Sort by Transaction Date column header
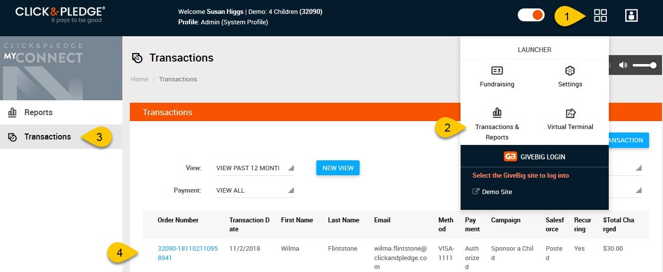663x272 pixels. (250, 224)
